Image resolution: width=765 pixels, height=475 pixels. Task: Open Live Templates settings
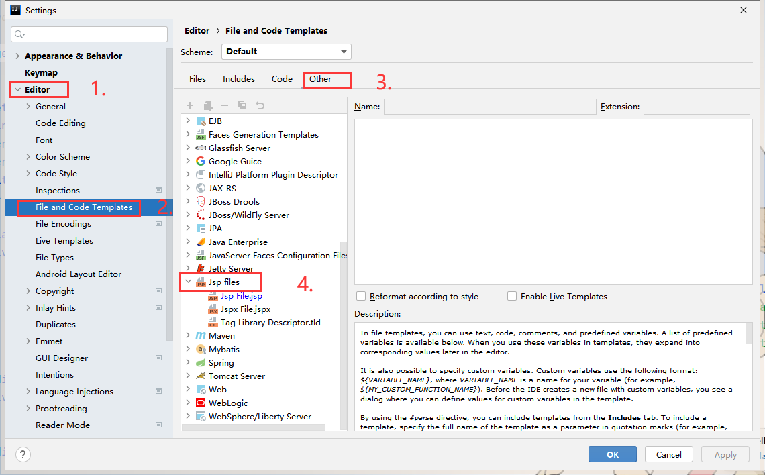click(64, 241)
